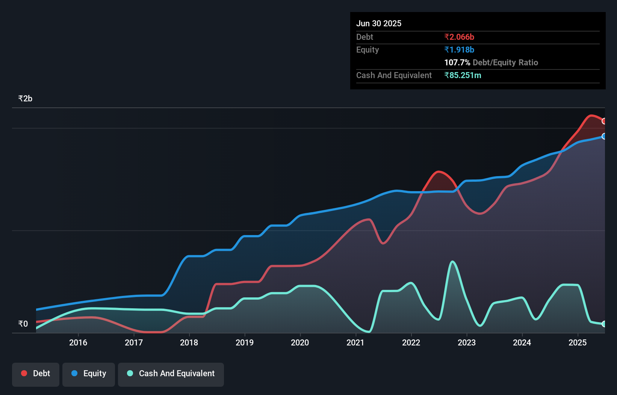Viewport: 617px width, 395px height.
Task: Toggle the Equity series legend item
Action: tap(88, 374)
